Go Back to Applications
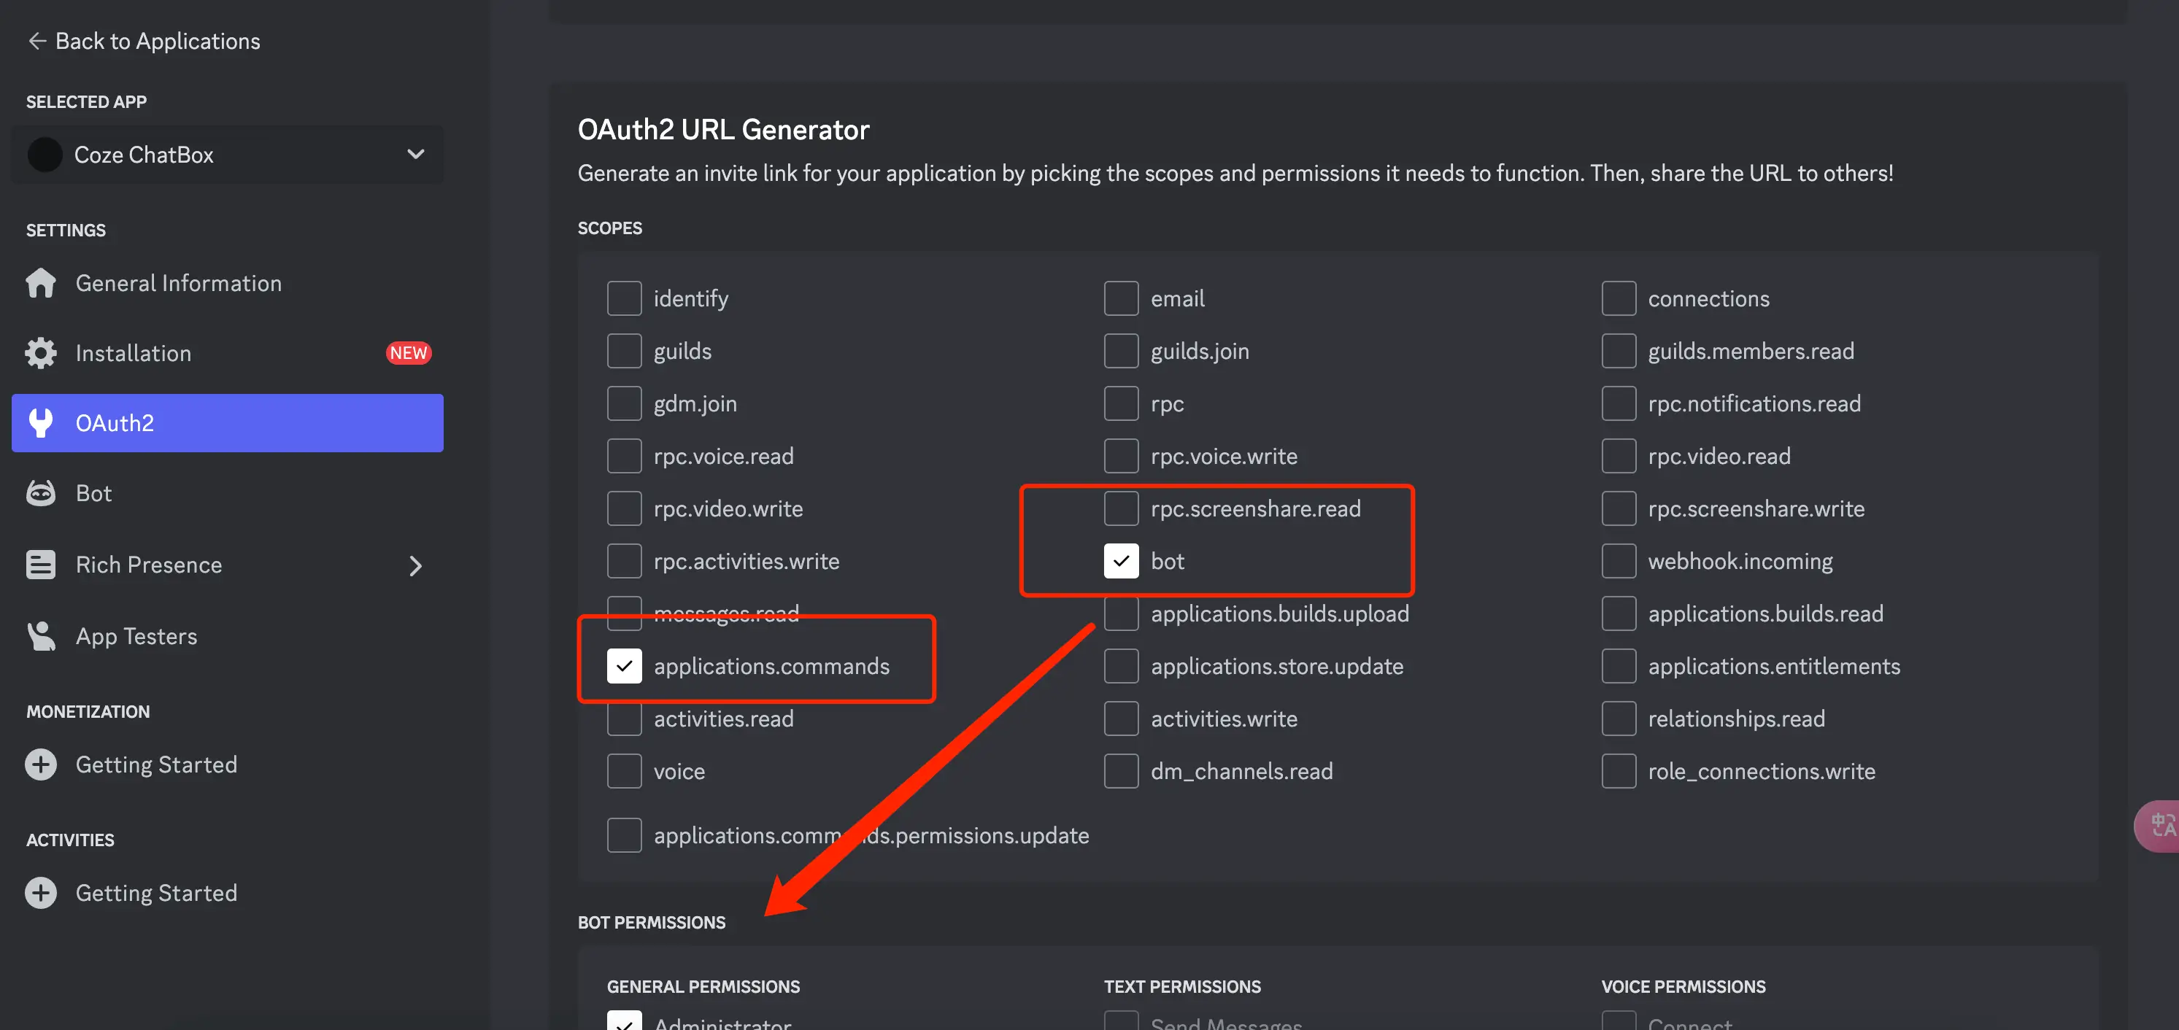2179x1030 pixels. pos(144,41)
